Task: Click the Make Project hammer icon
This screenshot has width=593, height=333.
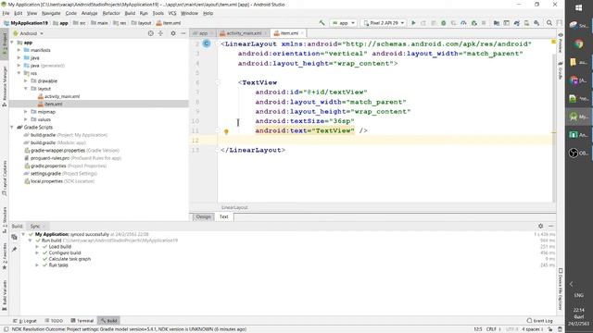Action: [322, 23]
